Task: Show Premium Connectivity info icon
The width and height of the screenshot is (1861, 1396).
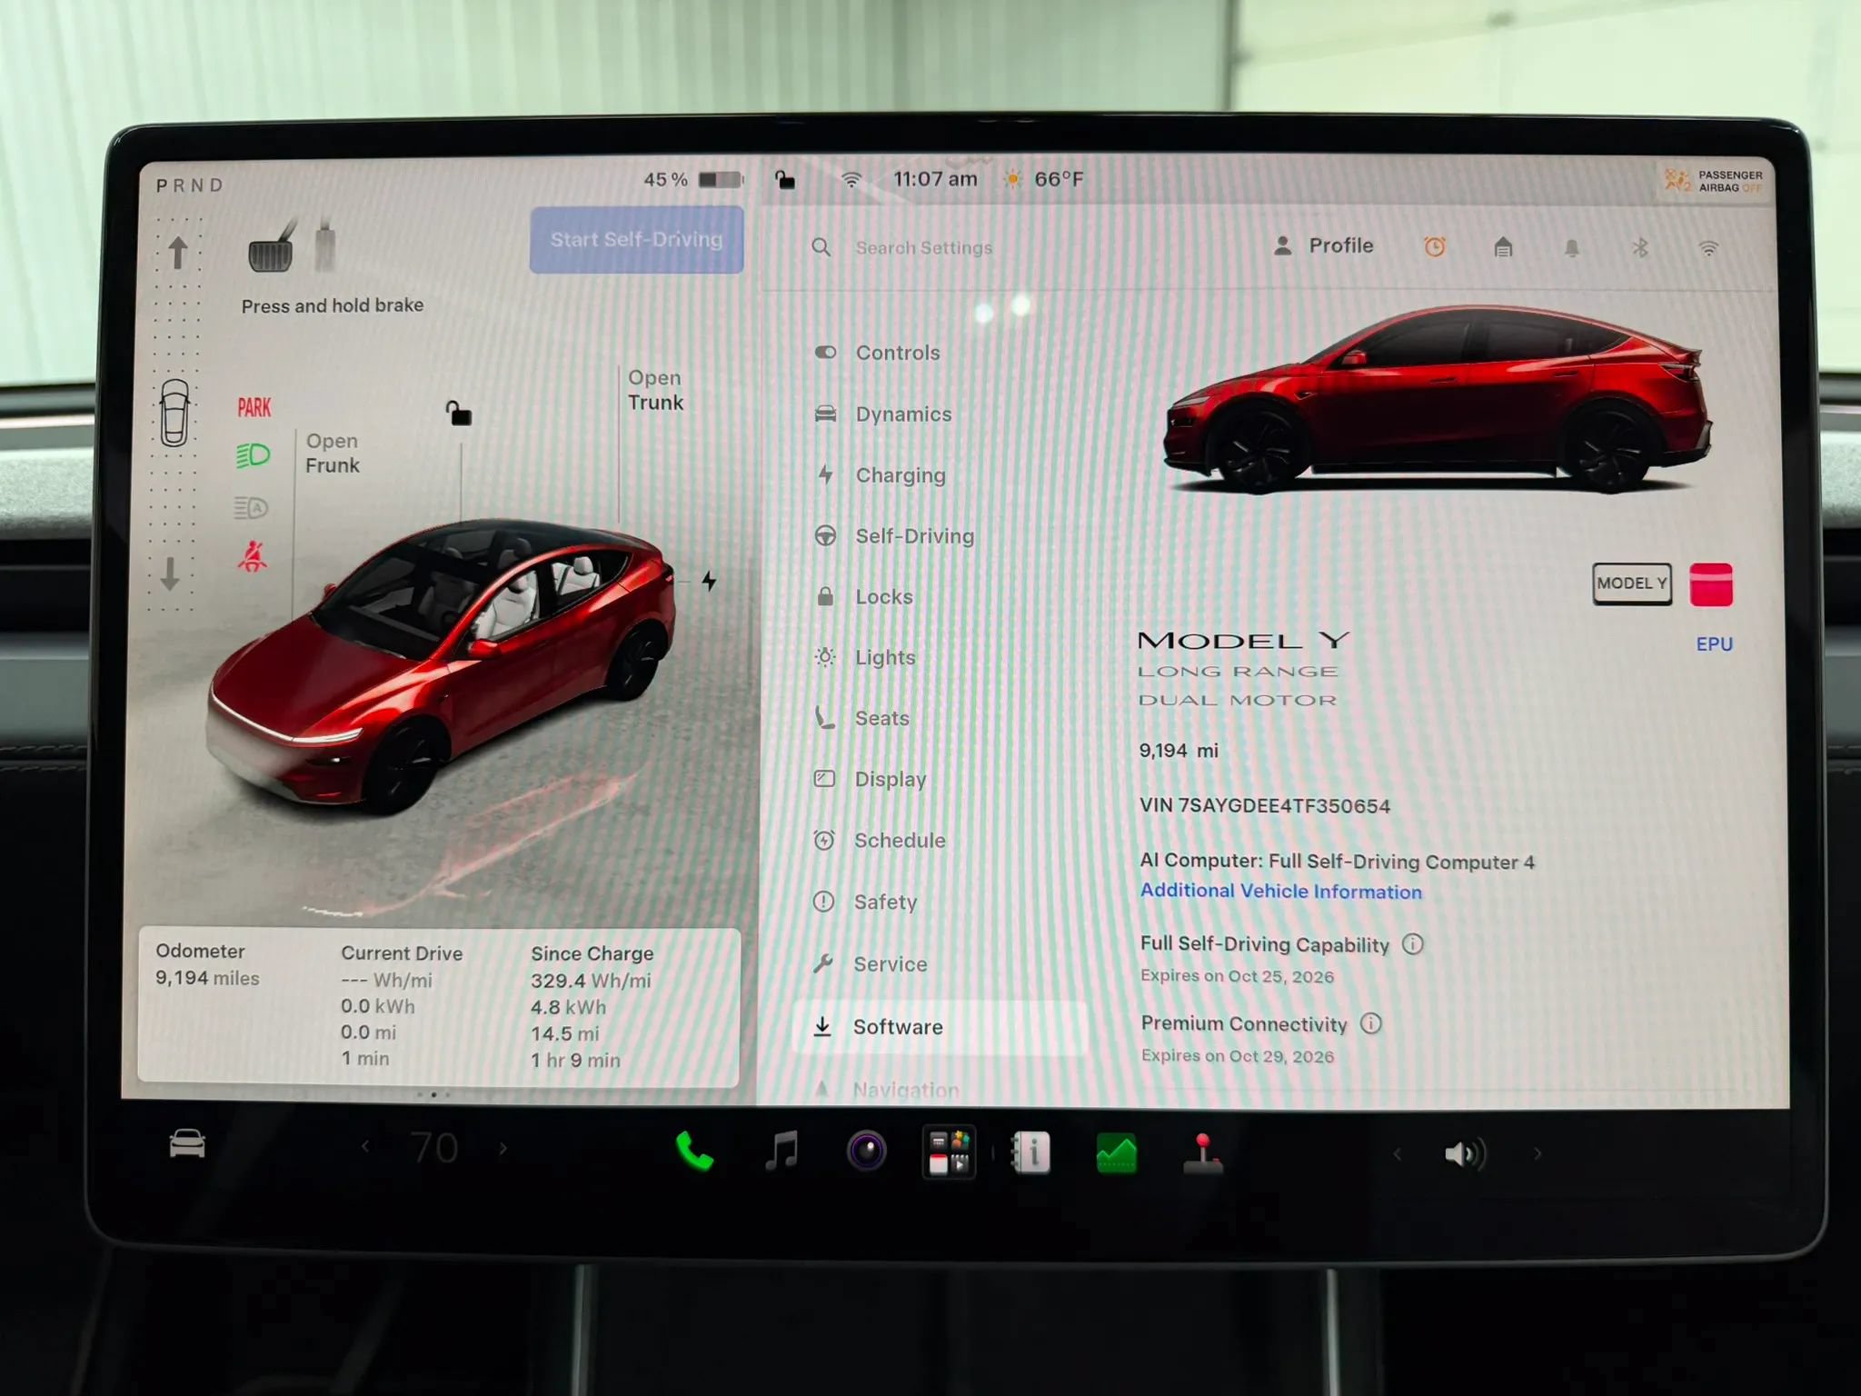Action: pos(1370,1023)
